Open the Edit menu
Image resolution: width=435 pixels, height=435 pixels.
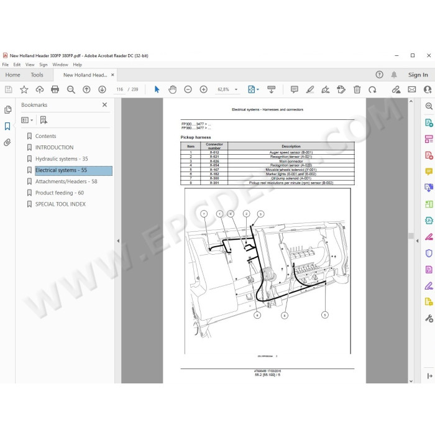(17, 65)
